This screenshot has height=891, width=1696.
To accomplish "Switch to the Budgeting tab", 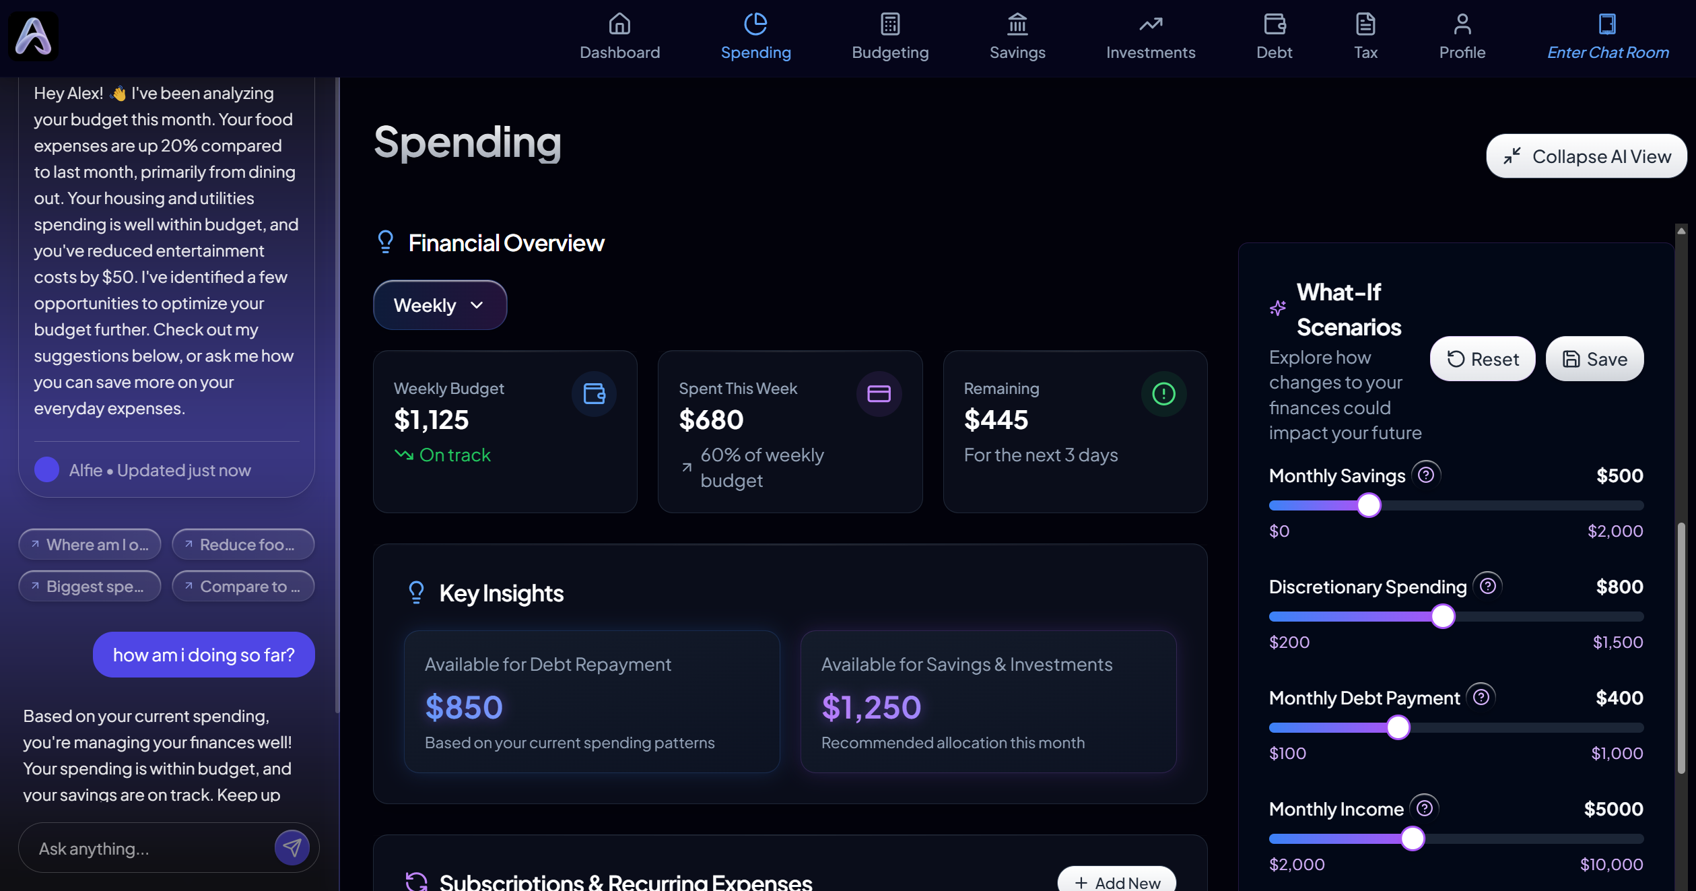I will [x=890, y=36].
